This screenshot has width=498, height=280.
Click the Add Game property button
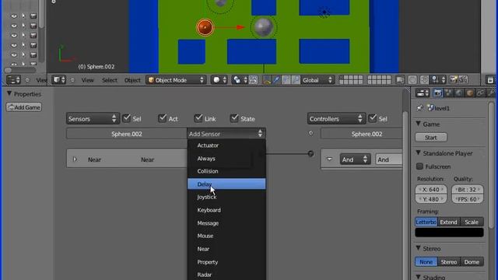(x=24, y=107)
